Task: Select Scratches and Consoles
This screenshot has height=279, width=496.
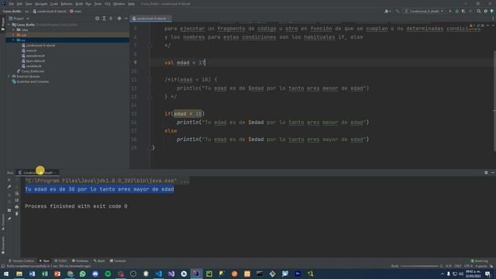Action: coord(30,81)
